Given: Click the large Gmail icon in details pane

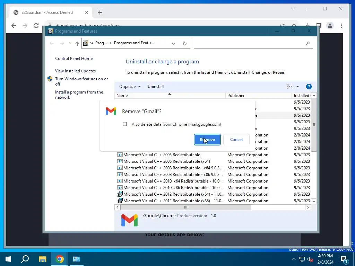Looking at the screenshot, I should (130, 220).
